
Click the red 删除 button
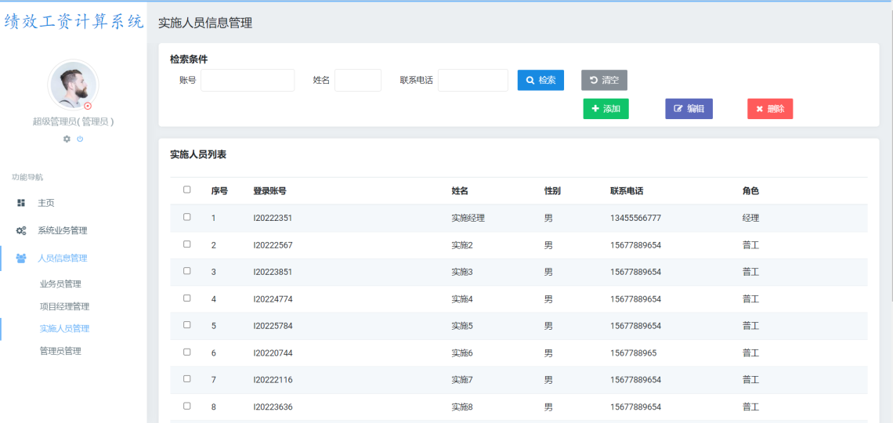pyautogui.click(x=770, y=109)
